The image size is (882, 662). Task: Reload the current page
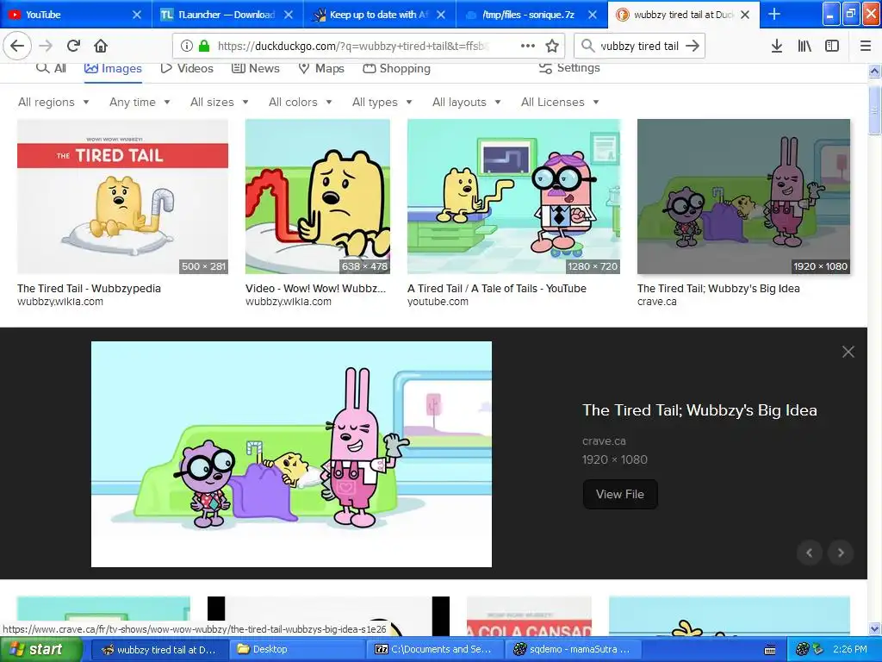[x=74, y=47]
